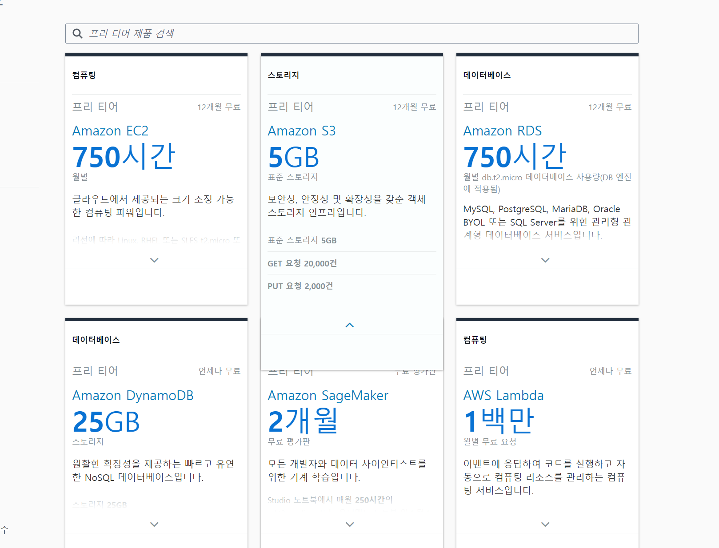Open the Amazon DynamoDB link
Viewport: 719px width, 548px height.
pos(133,396)
